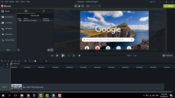Expand the Sign In dropdown
The width and height of the screenshot is (175, 98).
pyautogui.click(x=153, y=2)
